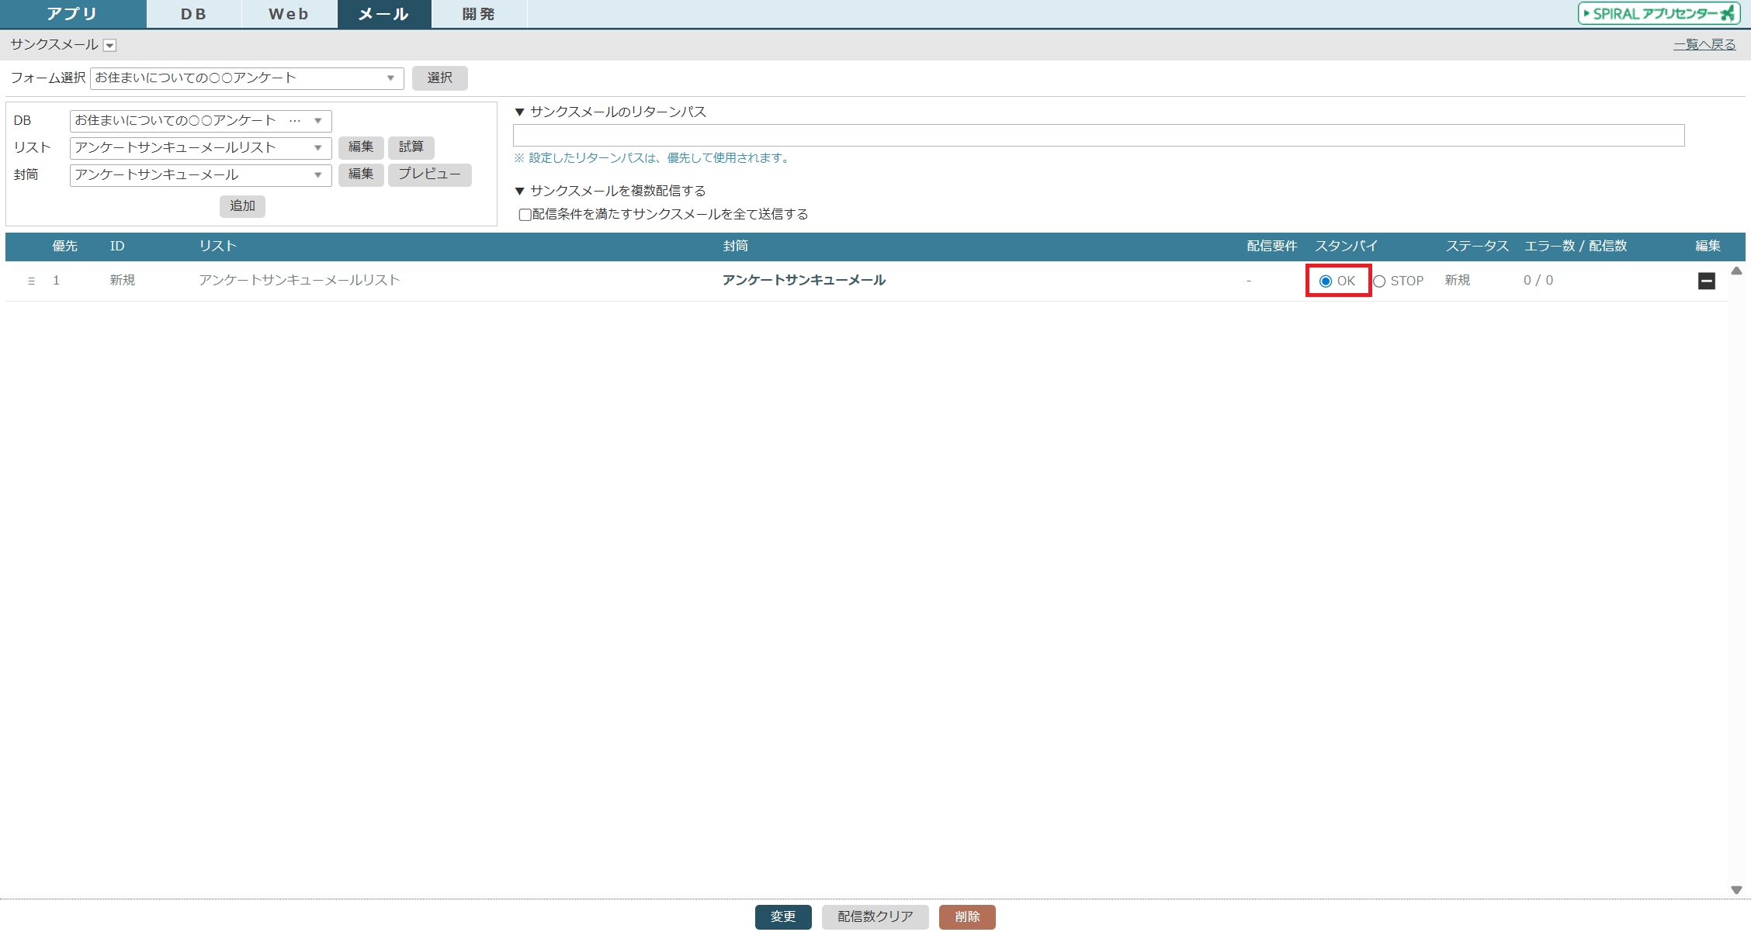Image resolution: width=1751 pixels, height=932 pixels.
Task: Click the サンクスメール title dropdown arrow icon
Action: 110,46
